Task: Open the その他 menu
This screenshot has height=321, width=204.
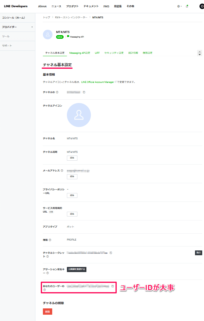Action: (x=130, y=6)
